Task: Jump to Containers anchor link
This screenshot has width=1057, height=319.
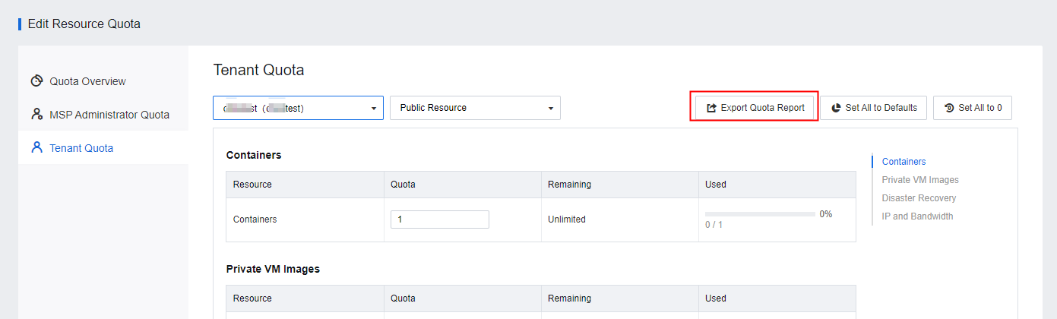Action: click(904, 162)
